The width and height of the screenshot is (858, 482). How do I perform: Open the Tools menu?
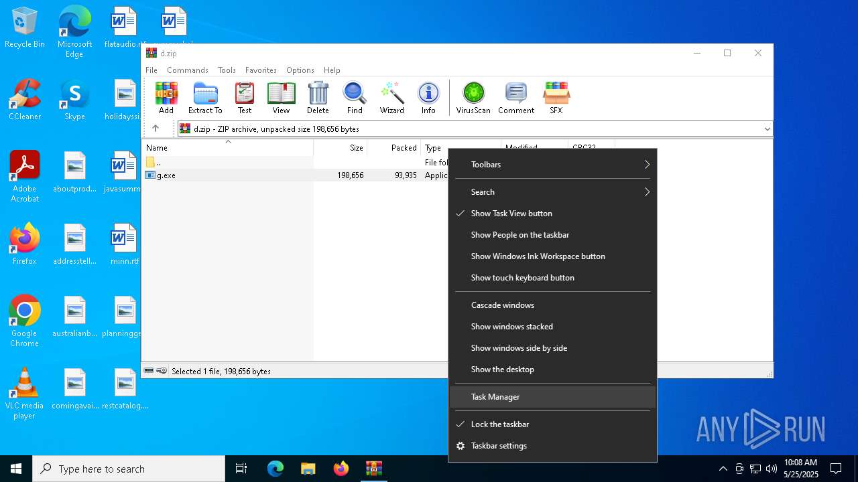point(227,70)
